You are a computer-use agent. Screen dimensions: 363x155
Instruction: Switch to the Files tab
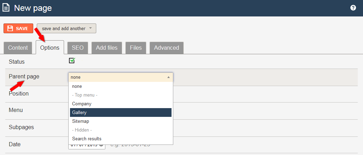pos(136,48)
